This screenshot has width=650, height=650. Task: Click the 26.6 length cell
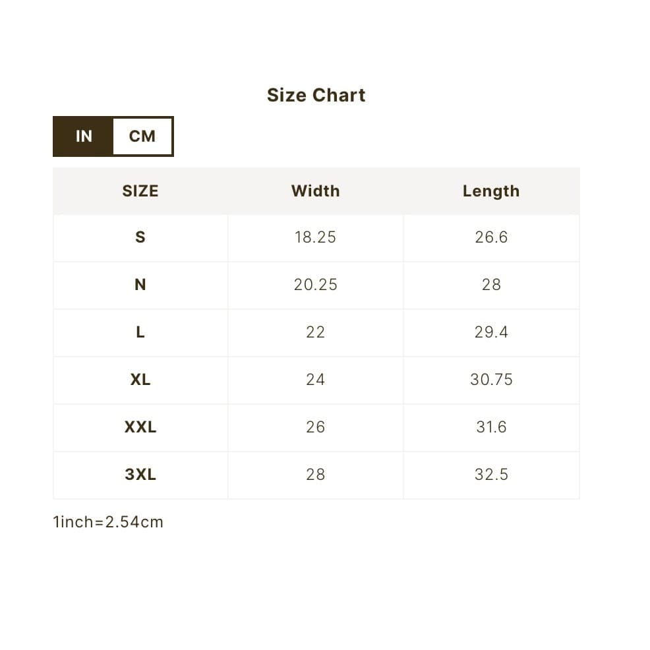point(491,237)
